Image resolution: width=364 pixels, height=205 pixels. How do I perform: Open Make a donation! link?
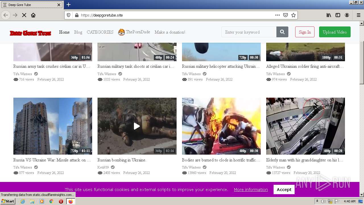coord(170,32)
